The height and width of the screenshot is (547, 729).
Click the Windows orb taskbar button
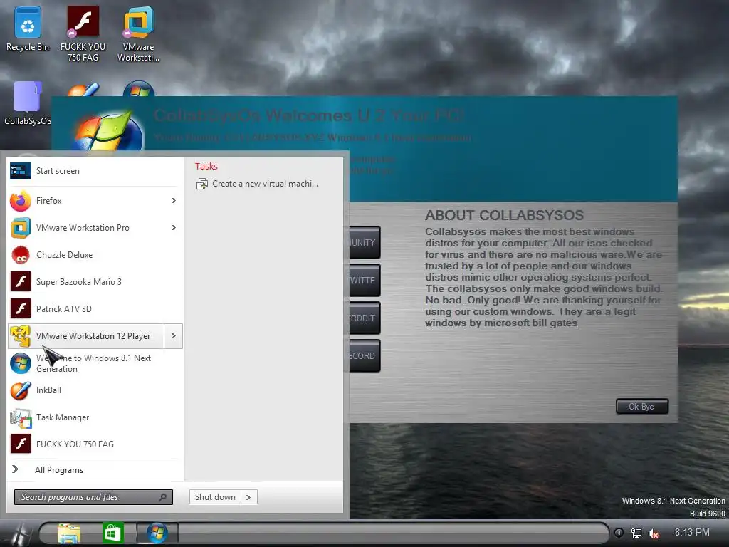157,533
